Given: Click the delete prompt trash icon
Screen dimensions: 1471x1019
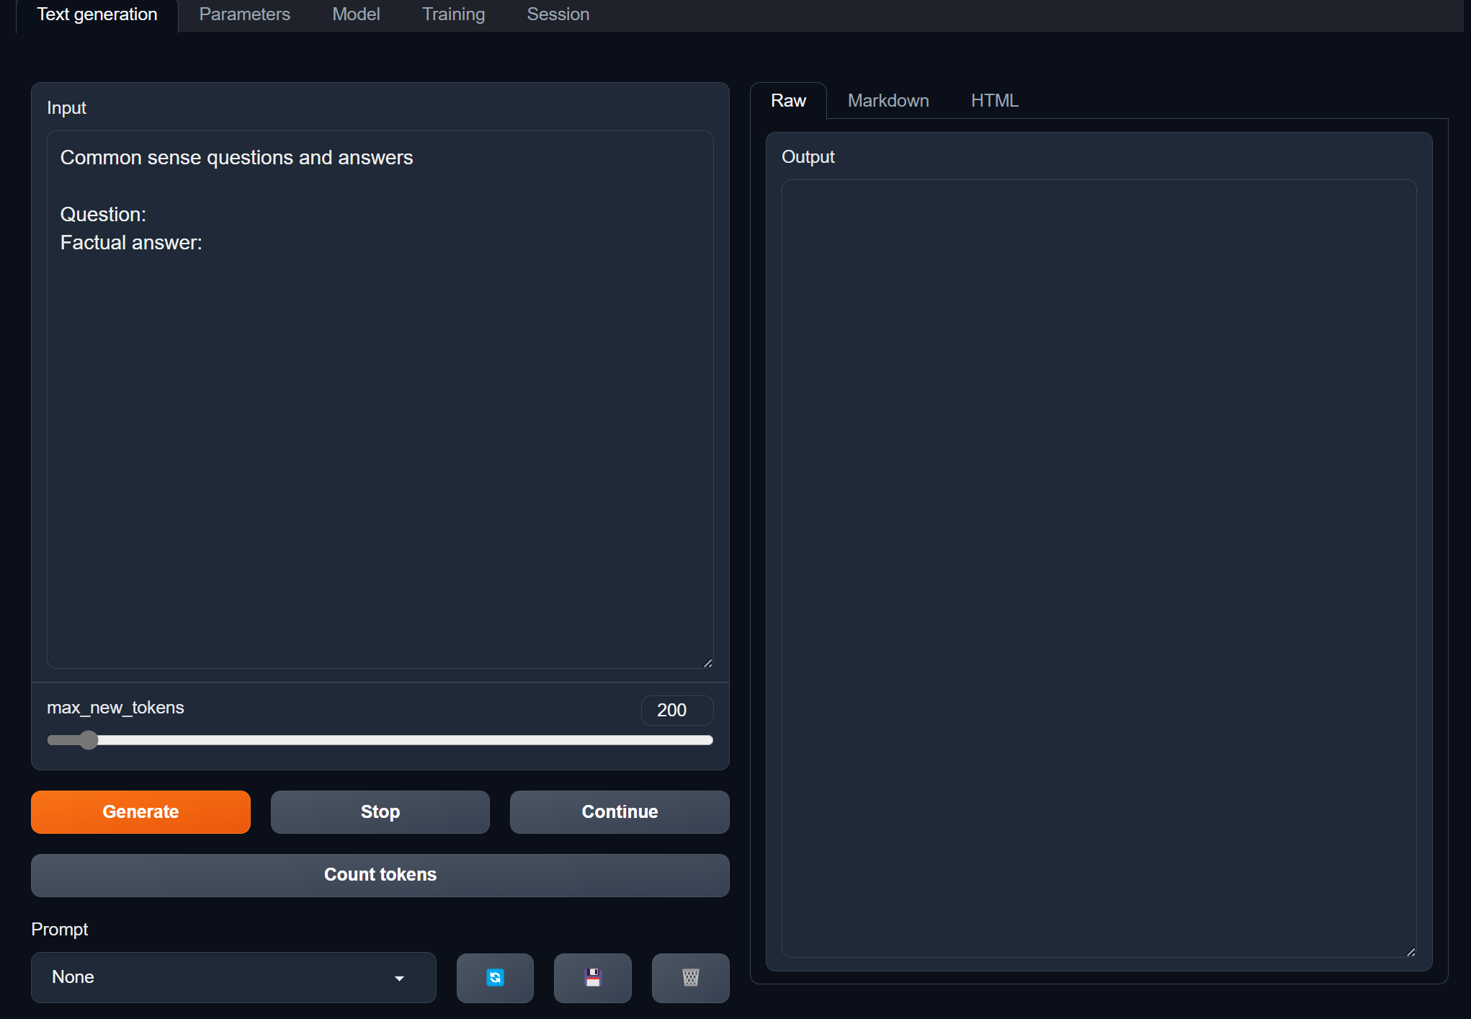Looking at the screenshot, I should [x=690, y=977].
